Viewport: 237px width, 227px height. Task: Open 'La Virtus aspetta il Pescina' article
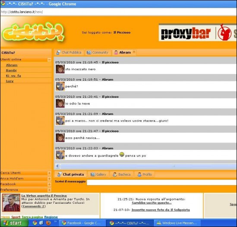(44, 196)
